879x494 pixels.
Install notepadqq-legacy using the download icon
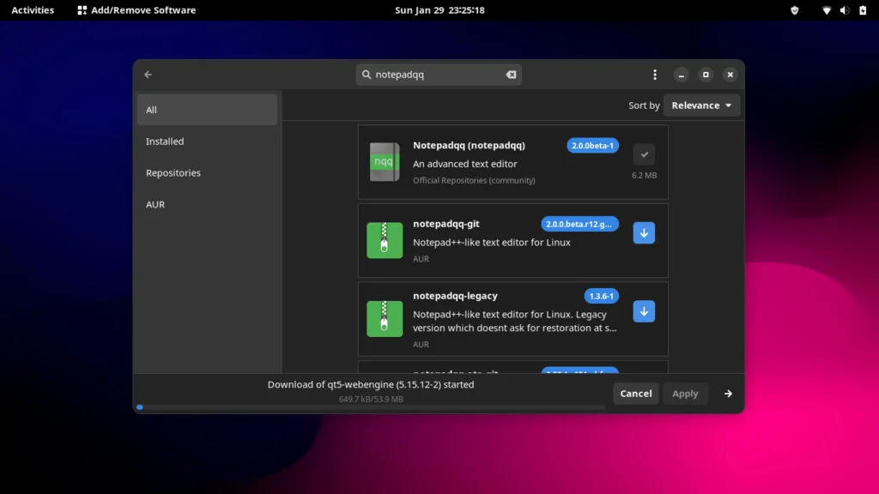[644, 311]
